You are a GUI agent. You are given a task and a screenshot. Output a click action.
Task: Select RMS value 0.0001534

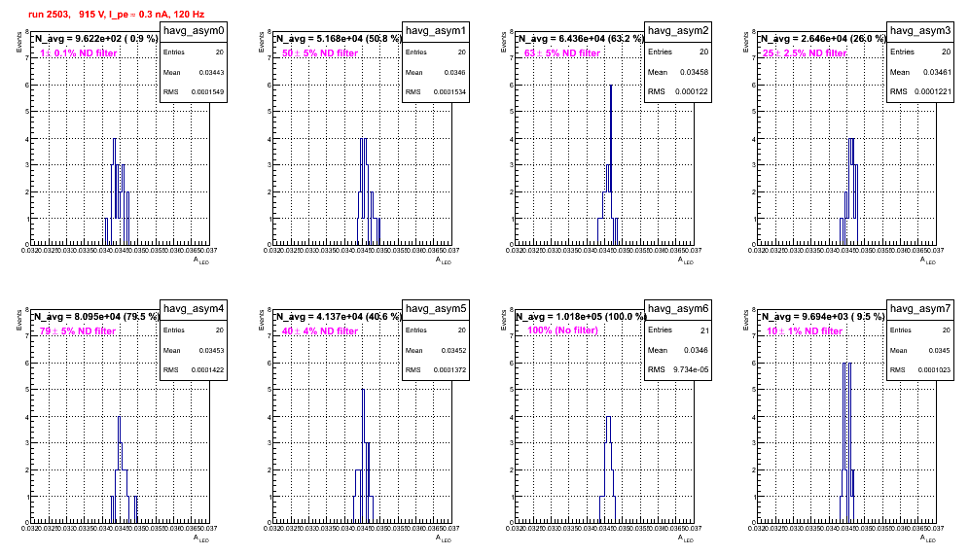[x=449, y=92]
